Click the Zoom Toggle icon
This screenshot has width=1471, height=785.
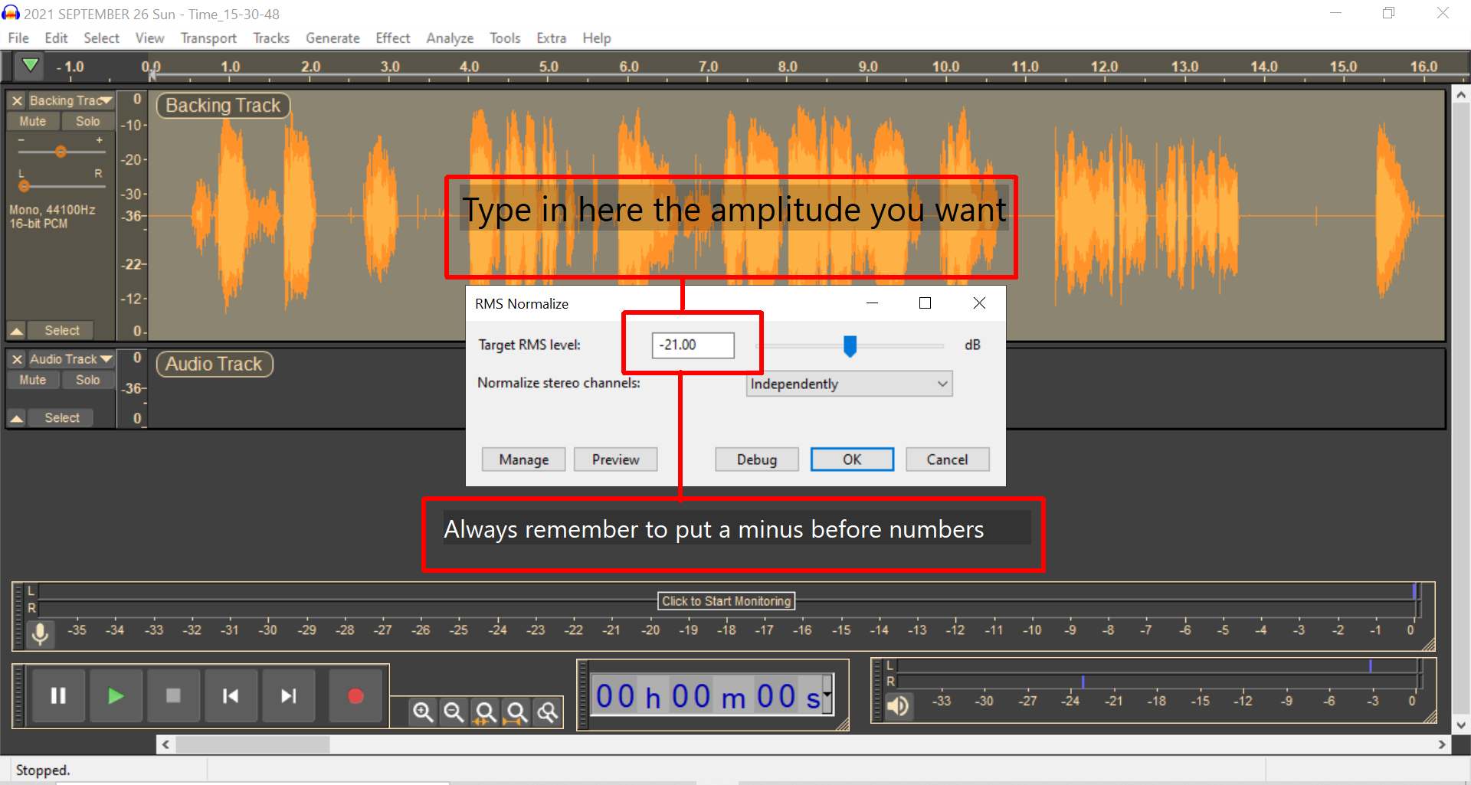pyautogui.click(x=548, y=712)
